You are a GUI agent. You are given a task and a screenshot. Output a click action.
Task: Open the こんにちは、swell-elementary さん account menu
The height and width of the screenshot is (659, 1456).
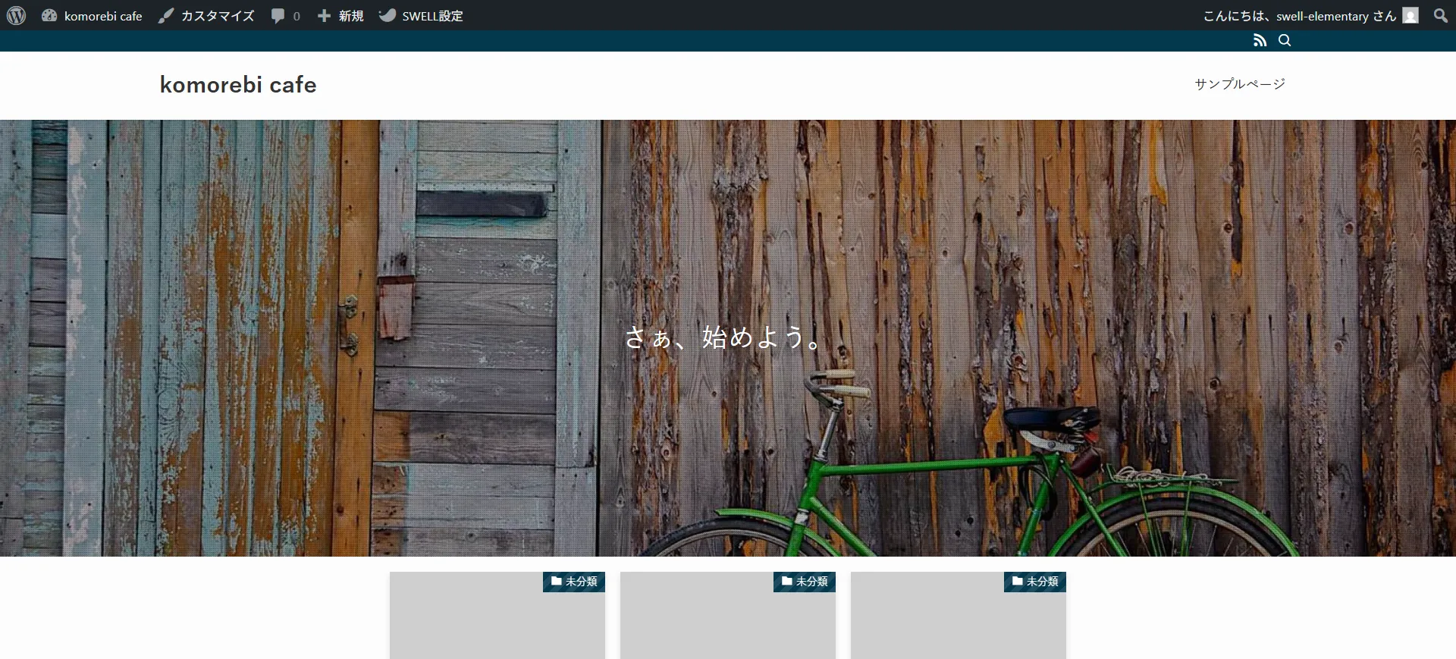click(x=1298, y=16)
